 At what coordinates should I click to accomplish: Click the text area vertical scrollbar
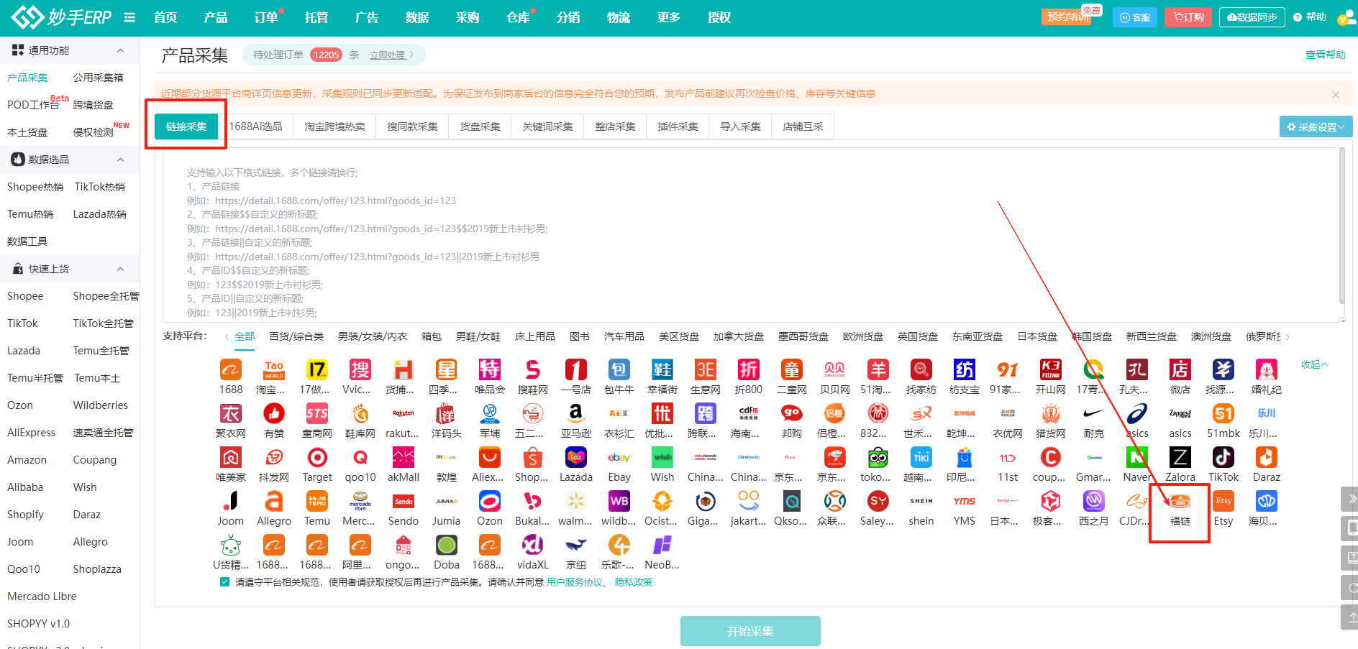click(1342, 226)
